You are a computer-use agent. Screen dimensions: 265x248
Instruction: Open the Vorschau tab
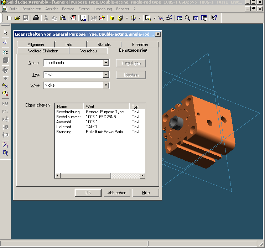pyautogui.click(x=88, y=51)
